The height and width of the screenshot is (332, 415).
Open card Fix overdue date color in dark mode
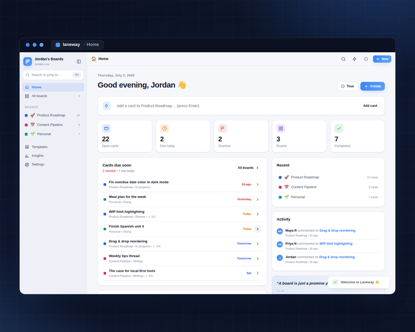[x=139, y=182]
